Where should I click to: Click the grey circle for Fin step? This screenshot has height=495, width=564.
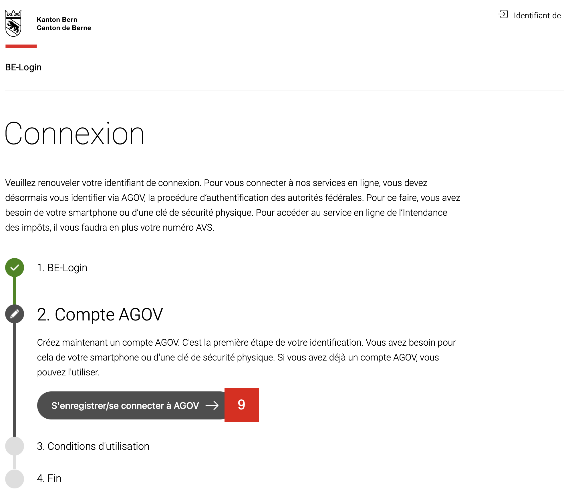point(15,479)
